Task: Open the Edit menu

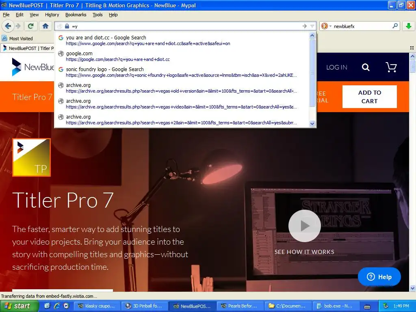Action: coord(19,15)
